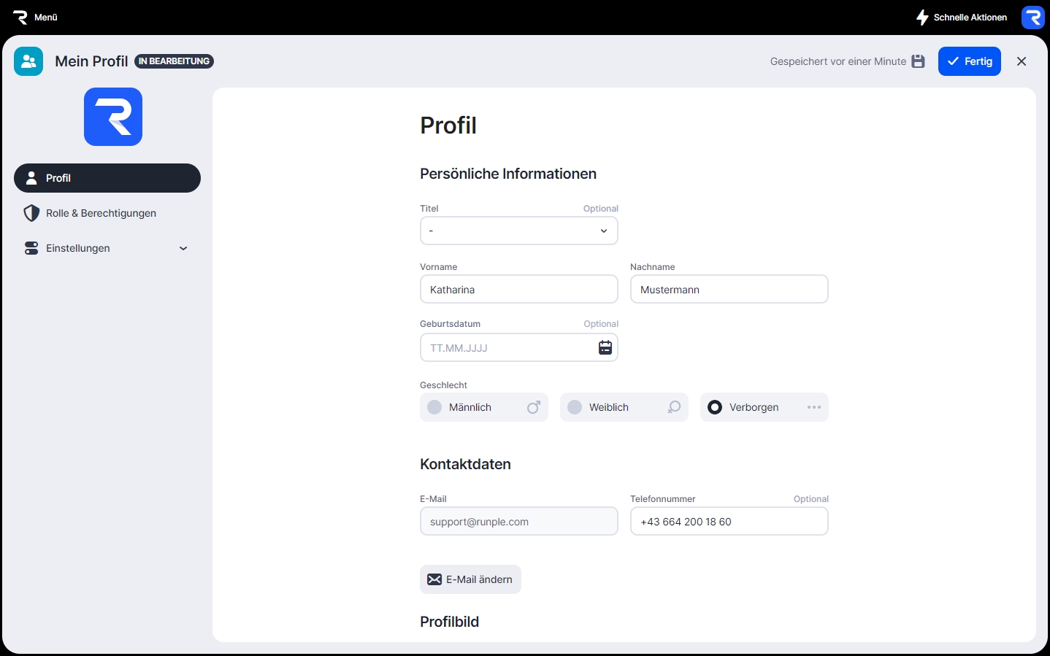1050x656 pixels.
Task: Click the Fertig button
Action: (969, 61)
